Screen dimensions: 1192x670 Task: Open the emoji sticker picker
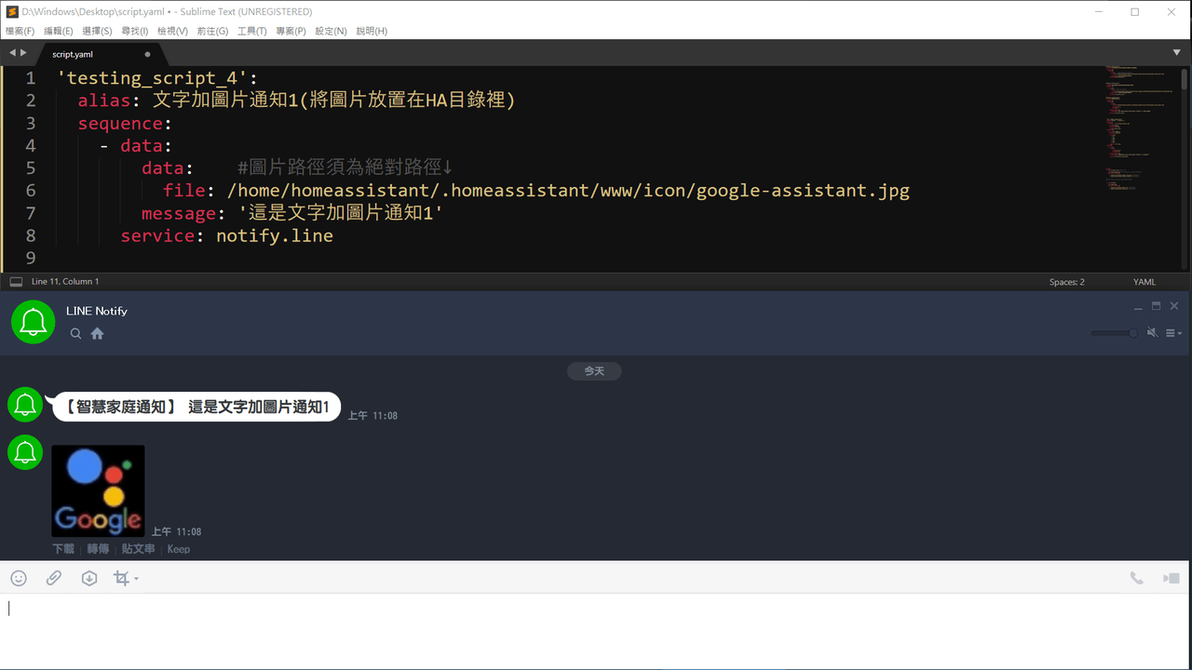pyautogui.click(x=19, y=578)
